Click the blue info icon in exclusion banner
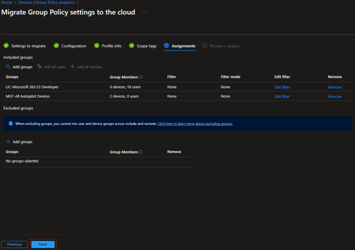Viewport: 355px width, 250px height. tap(11, 123)
